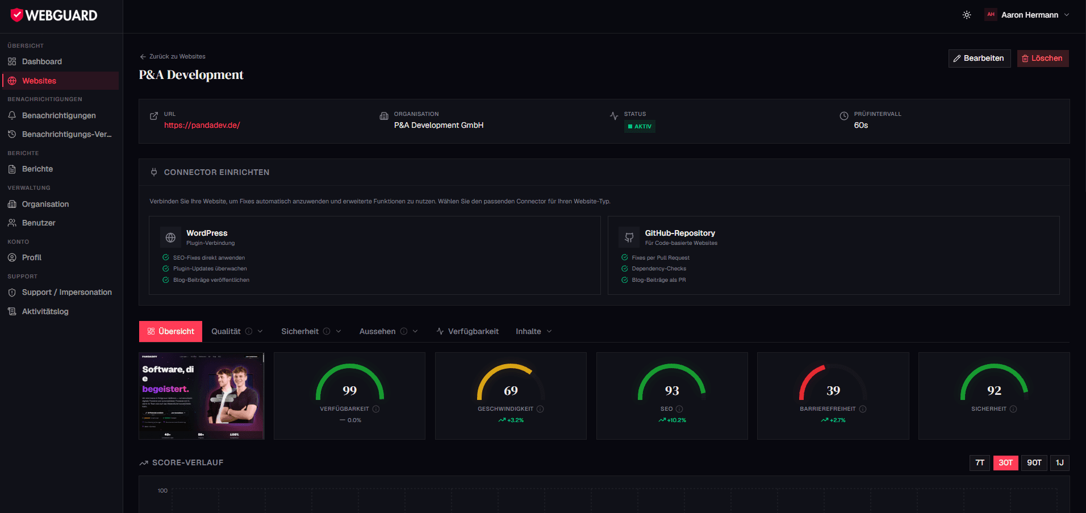Image resolution: width=1086 pixels, height=513 pixels.
Task: Click the Aktivitätslog list icon
Action: point(12,311)
